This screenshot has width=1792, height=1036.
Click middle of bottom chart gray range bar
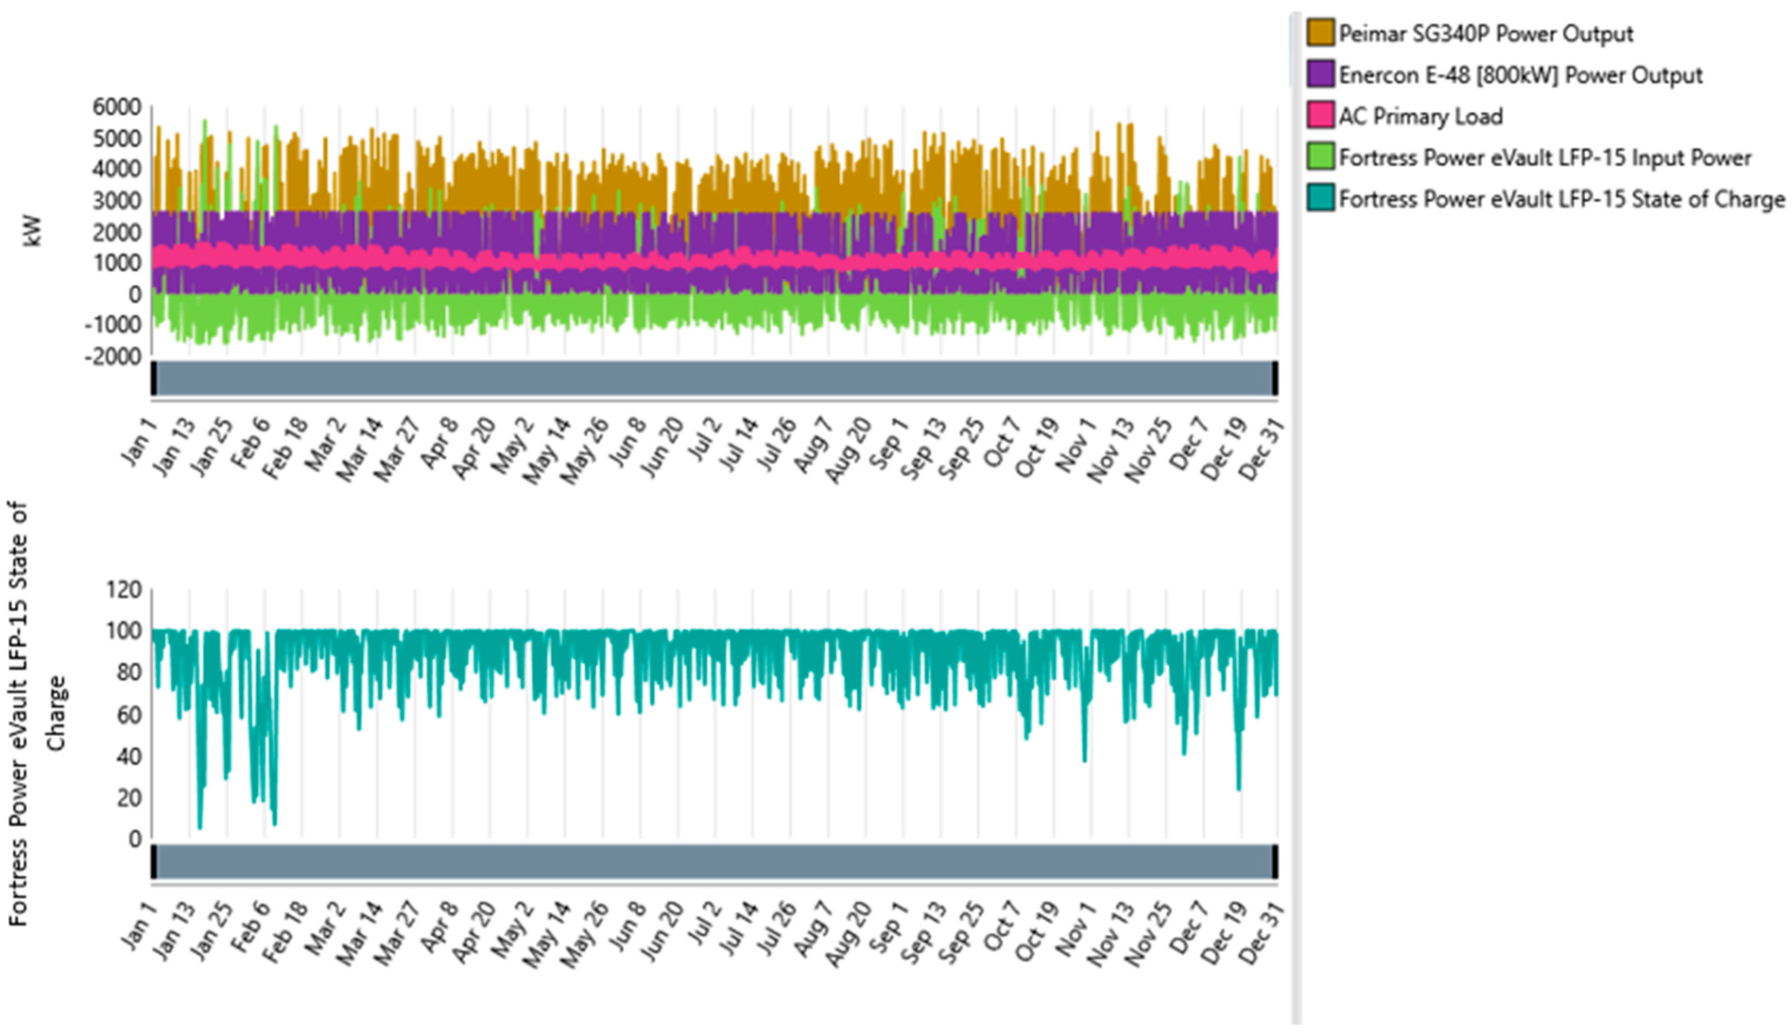(x=714, y=862)
